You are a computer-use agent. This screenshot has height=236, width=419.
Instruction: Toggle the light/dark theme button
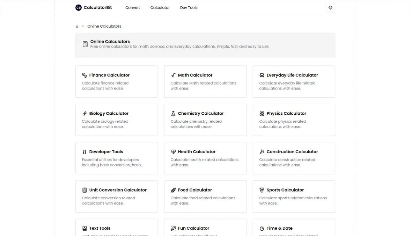[x=330, y=8]
